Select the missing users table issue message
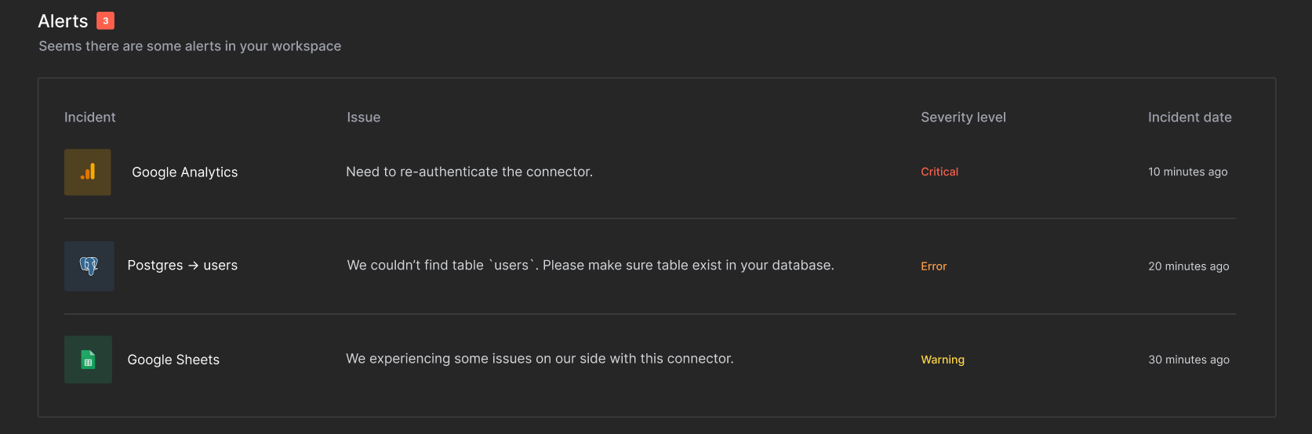 [x=591, y=266]
